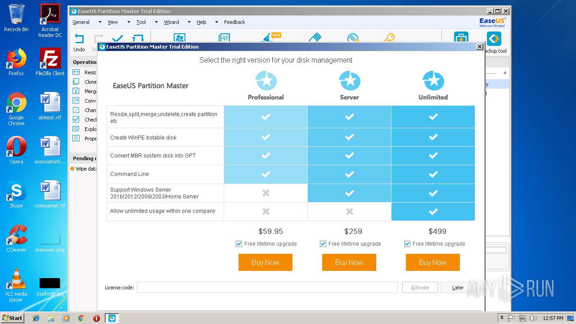This screenshot has width=576, height=324.
Task: Click the Apply checkmark toolbar icon
Action: point(118,38)
